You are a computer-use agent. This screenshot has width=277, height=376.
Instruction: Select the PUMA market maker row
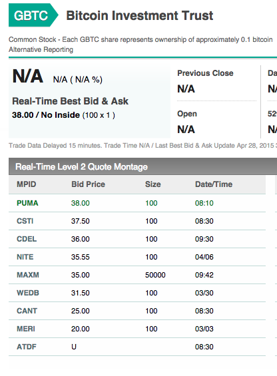click(137, 203)
